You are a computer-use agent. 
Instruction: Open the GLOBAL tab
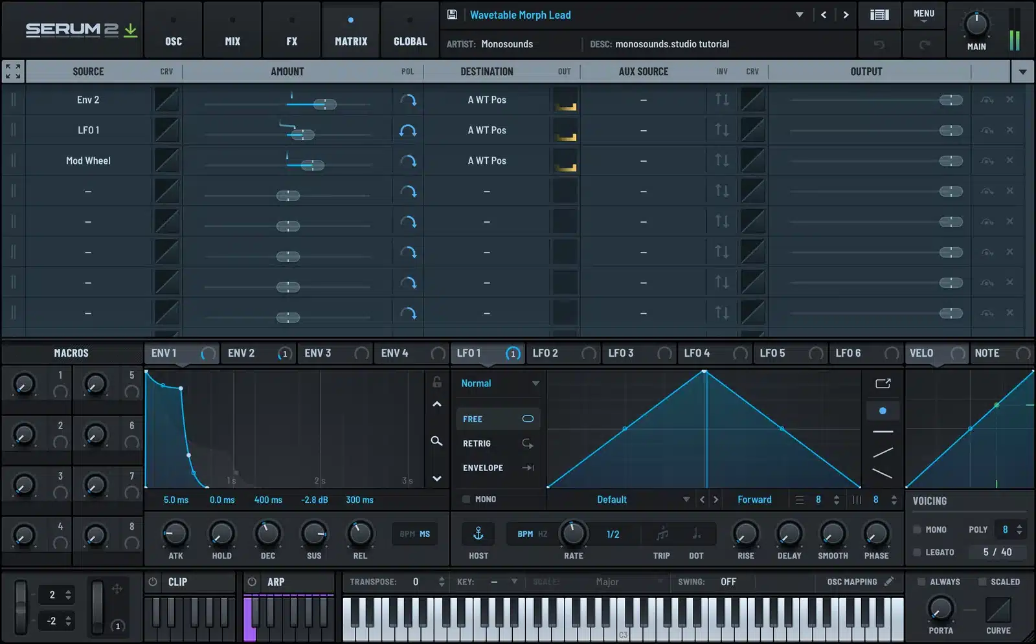coord(410,30)
